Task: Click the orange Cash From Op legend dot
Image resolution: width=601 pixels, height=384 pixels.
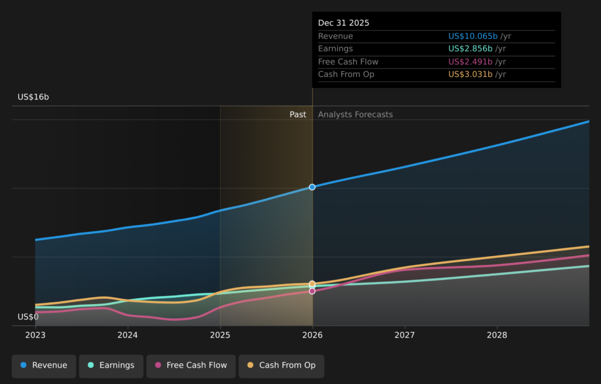Action: (252, 365)
